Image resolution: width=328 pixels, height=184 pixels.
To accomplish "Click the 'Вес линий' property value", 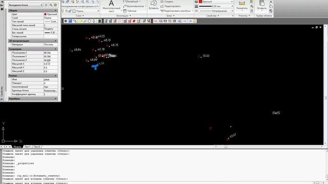I will pyautogui.click(x=50, y=33).
